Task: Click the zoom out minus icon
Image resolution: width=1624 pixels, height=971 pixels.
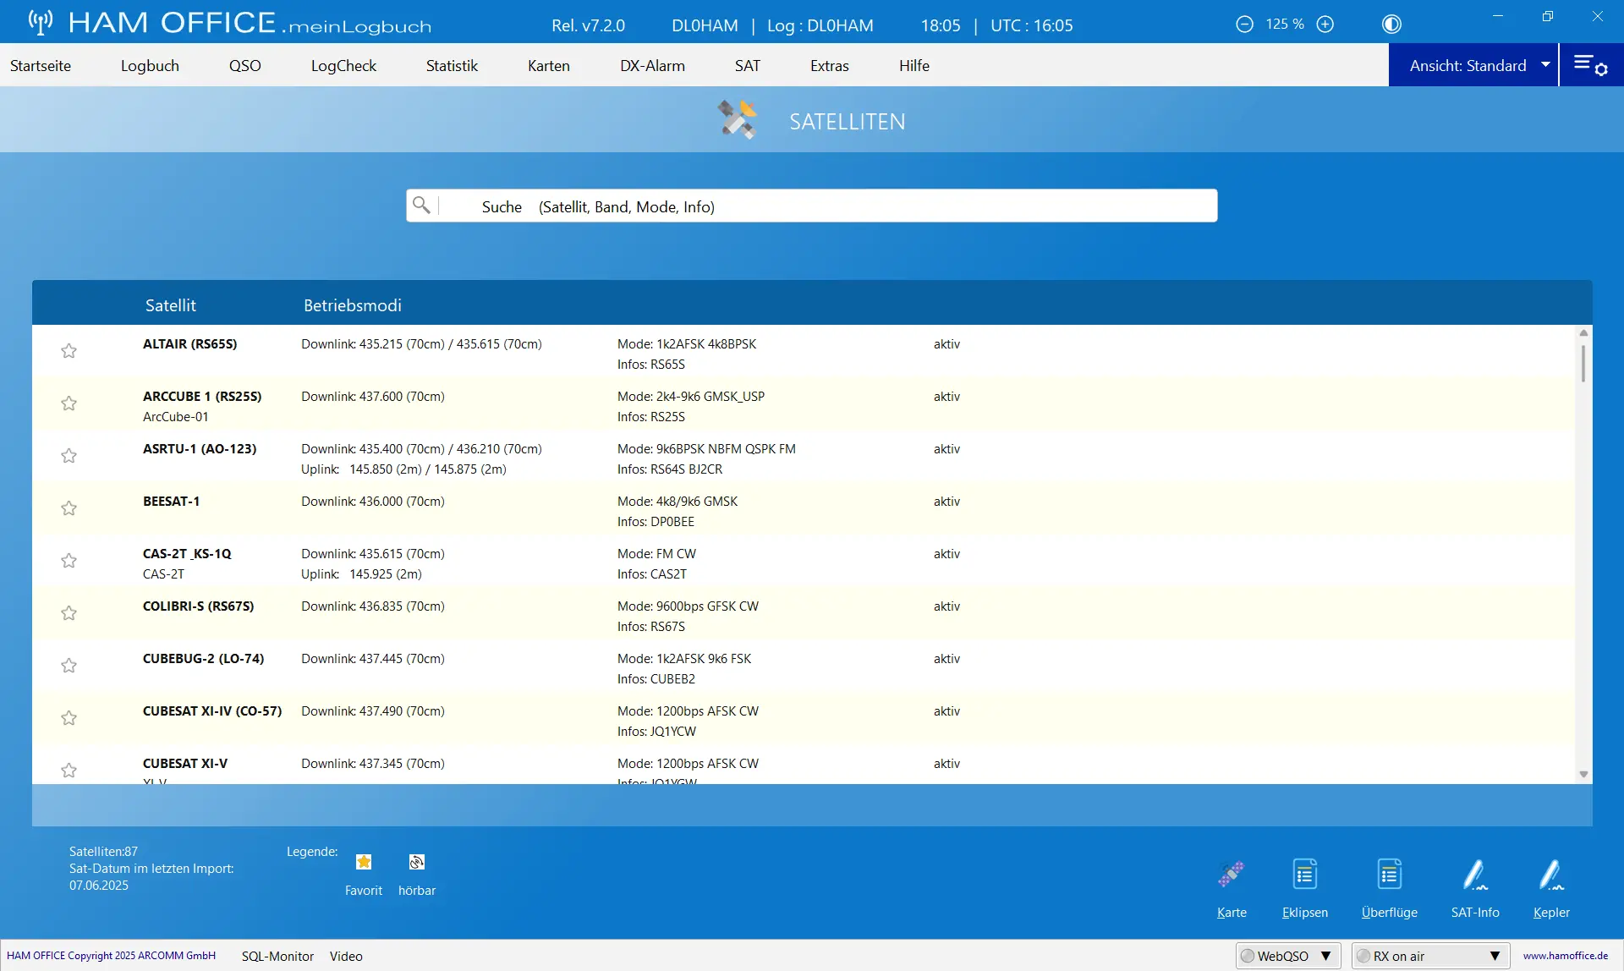Action: coord(1244,25)
